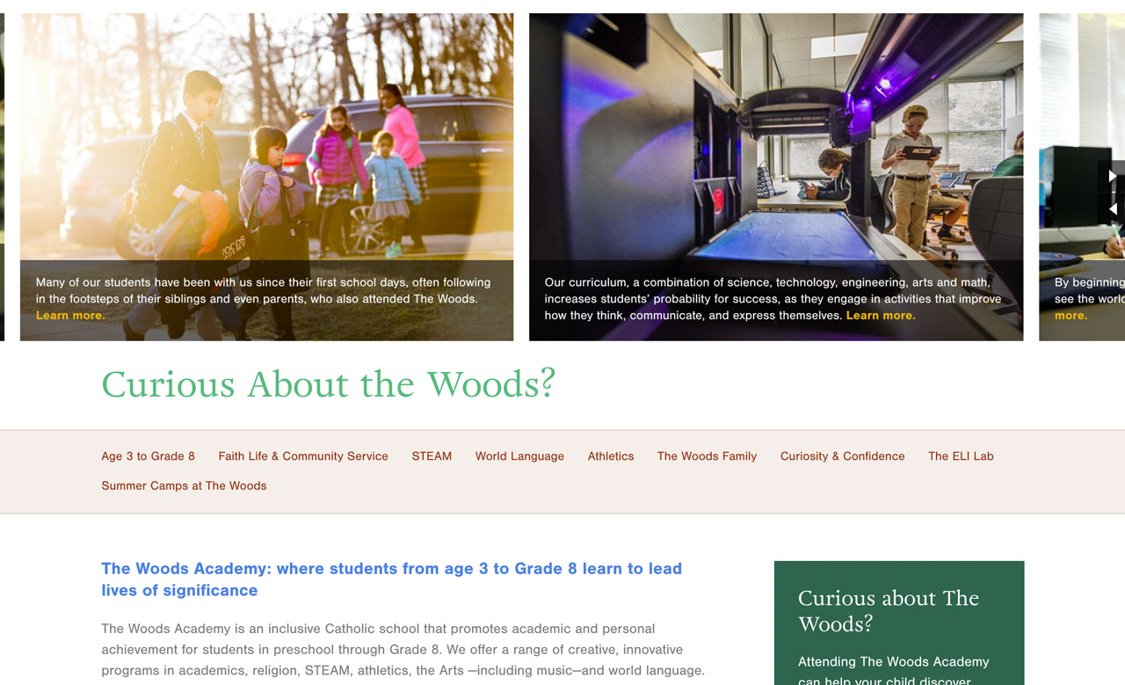Click Learn more in the rightmost slide caption
The width and height of the screenshot is (1125, 685).
(x=1070, y=315)
